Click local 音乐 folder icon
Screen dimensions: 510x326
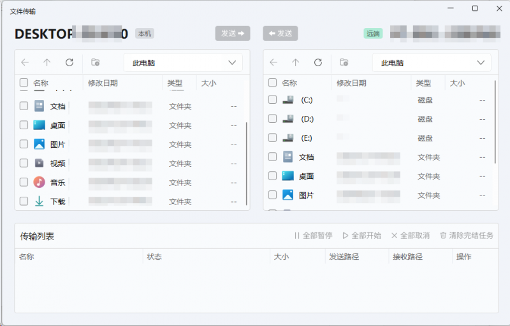click(x=39, y=182)
